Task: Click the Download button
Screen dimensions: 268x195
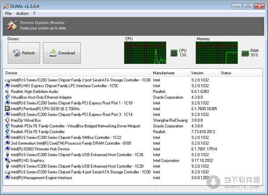Action: coord(62,53)
